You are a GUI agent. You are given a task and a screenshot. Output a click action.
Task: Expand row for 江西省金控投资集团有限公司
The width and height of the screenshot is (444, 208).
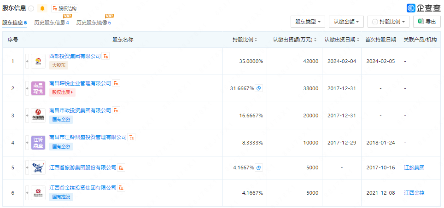coord(27,193)
